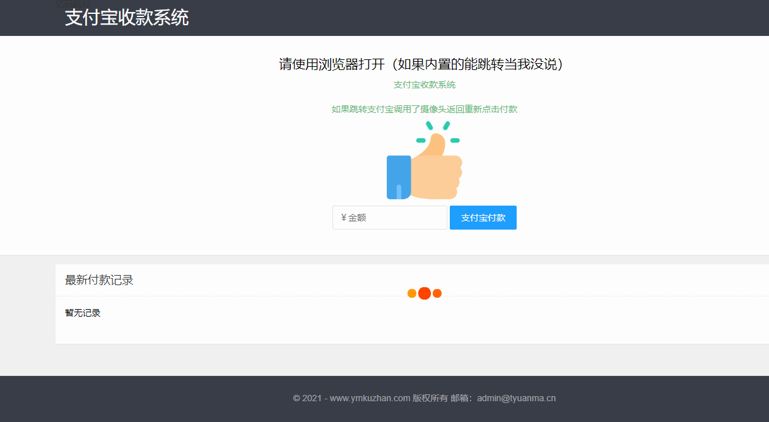
Task: Click the thumbs-up illustration
Action: pyautogui.click(x=425, y=161)
